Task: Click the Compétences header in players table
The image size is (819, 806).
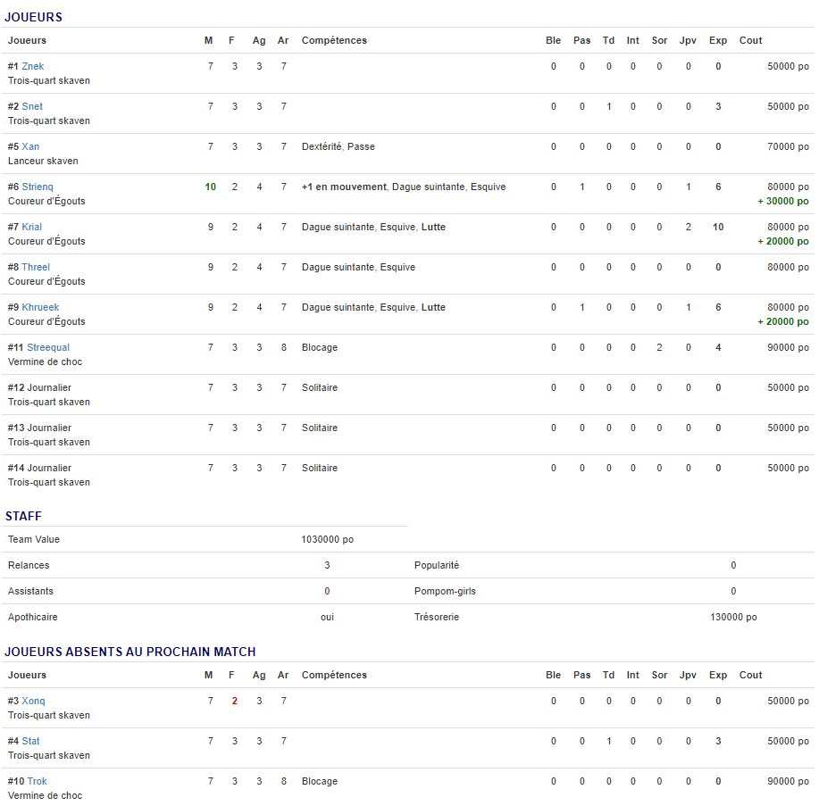Action: (x=334, y=40)
